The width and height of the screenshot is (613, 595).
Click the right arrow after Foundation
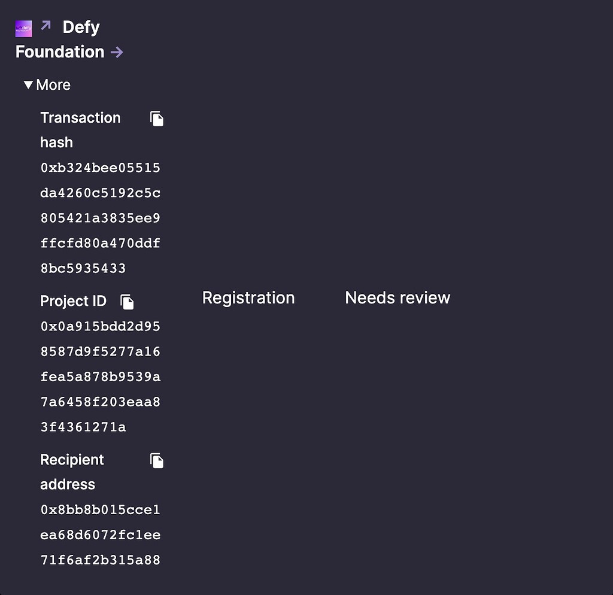tap(117, 52)
